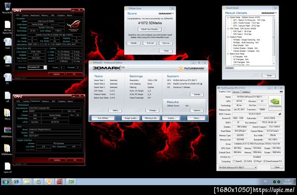Click the Demo button in 3DMark05
The width and height of the screenshot is (297, 195).
[197, 118]
